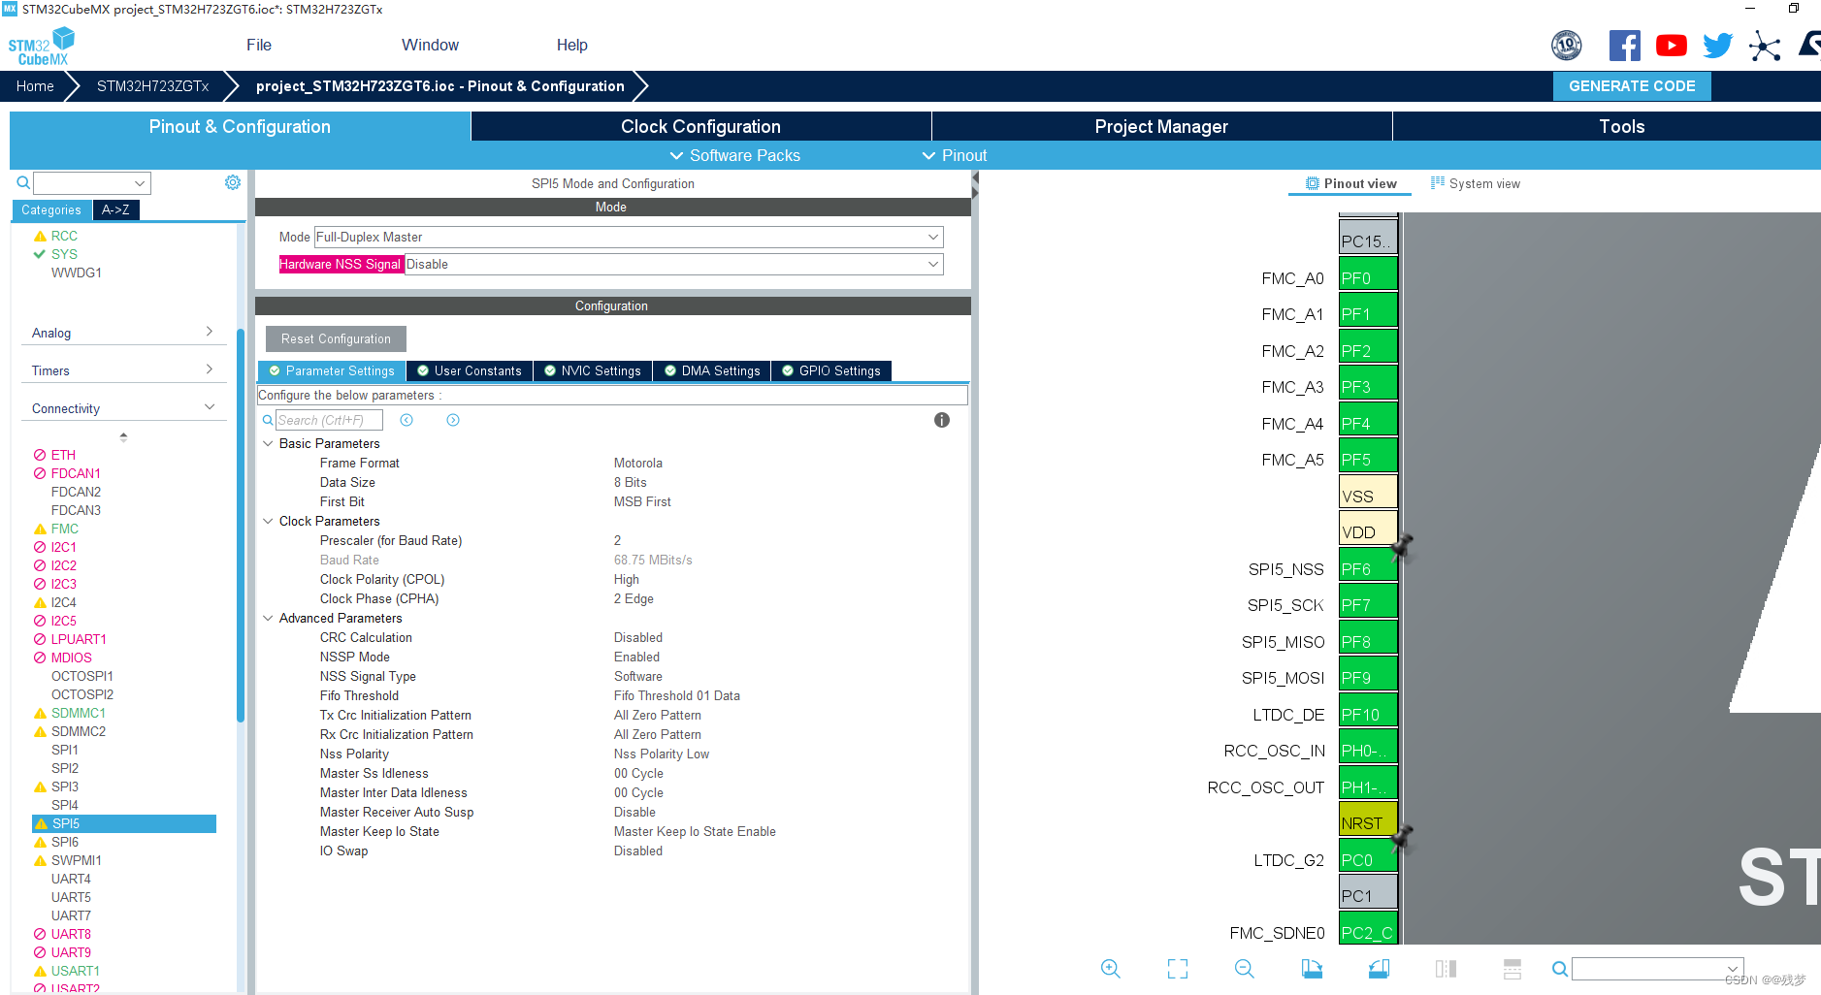1821x995 pixels.
Task: Collapse the Advanced Parameters group
Action: point(268,618)
